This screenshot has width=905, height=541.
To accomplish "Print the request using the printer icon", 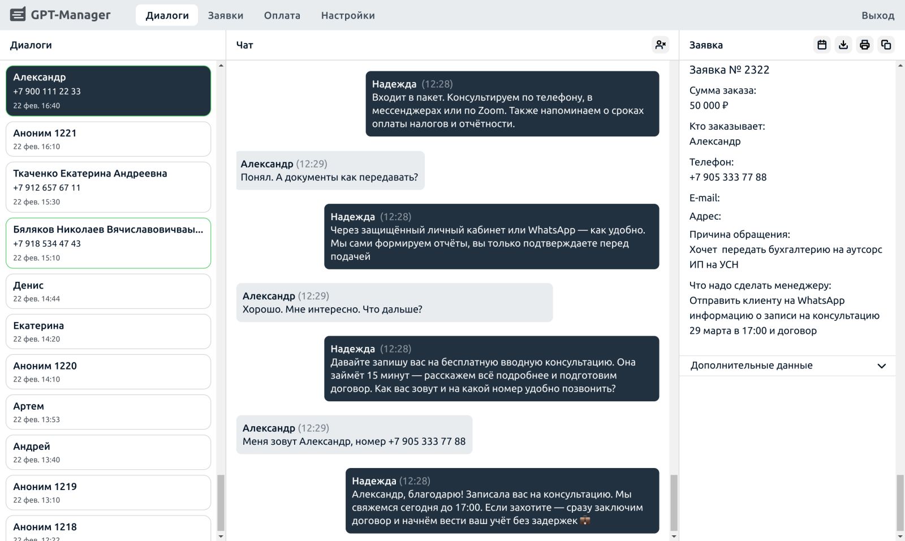I will point(864,45).
